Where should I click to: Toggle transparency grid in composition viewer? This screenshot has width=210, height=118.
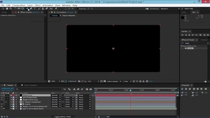point(105,81)
